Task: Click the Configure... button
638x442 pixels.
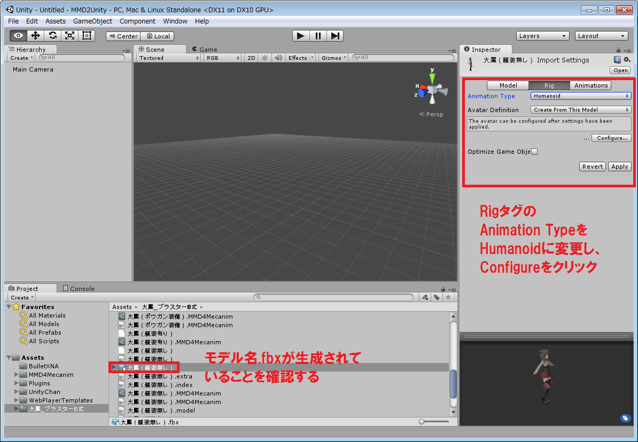Action: [x=612, y=138]
